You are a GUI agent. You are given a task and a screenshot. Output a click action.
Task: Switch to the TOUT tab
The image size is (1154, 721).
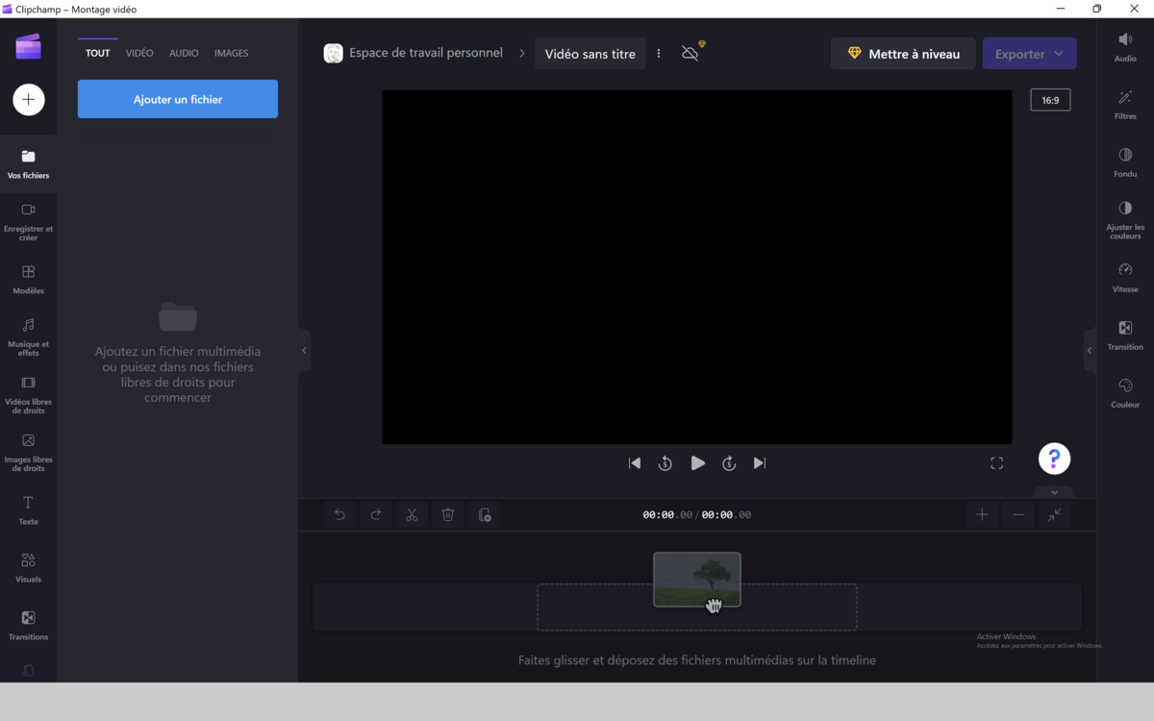[98, 53]
